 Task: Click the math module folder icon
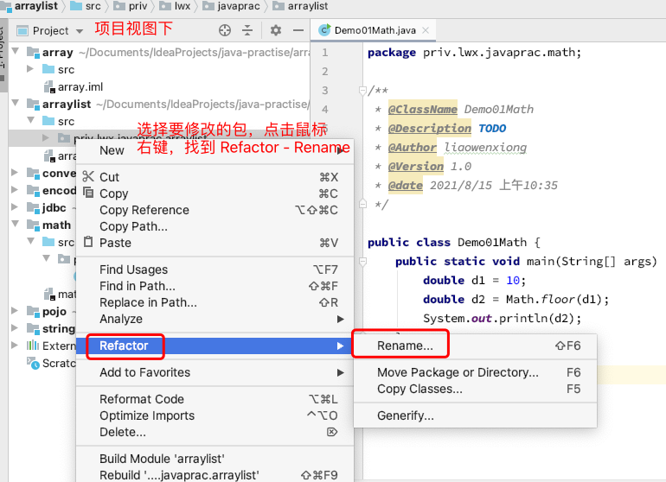coord(33,225)
